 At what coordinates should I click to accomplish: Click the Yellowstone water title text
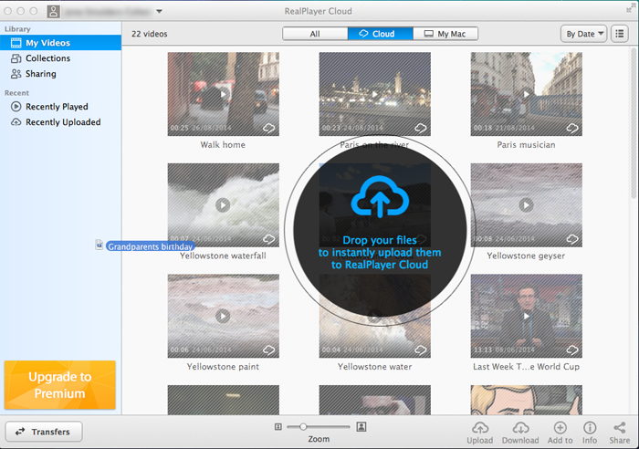click(x=374, y=367)
